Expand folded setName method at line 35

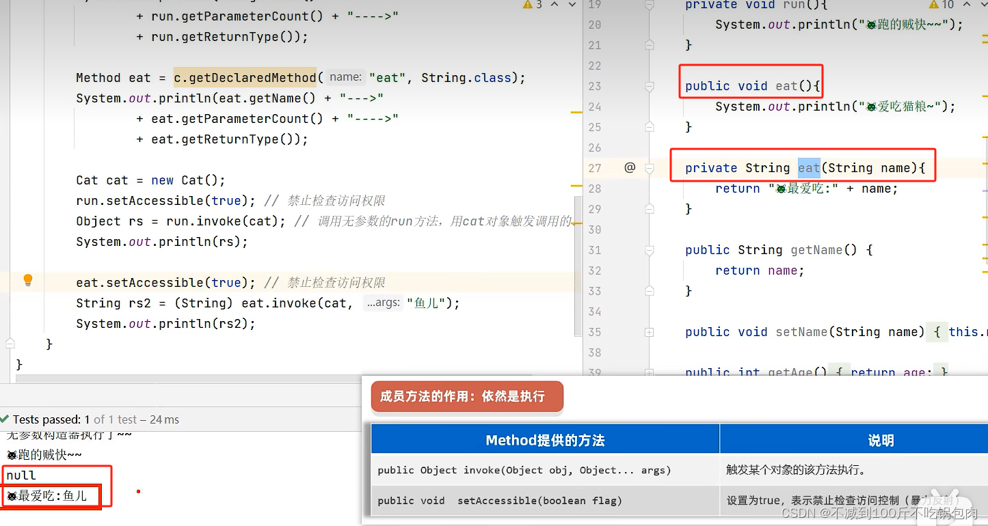(x=649, y=332)
